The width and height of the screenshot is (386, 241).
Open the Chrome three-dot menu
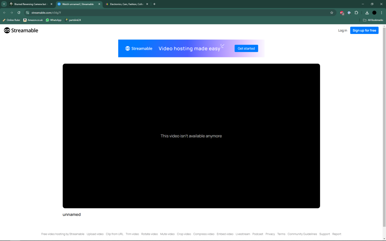point(382,13)
